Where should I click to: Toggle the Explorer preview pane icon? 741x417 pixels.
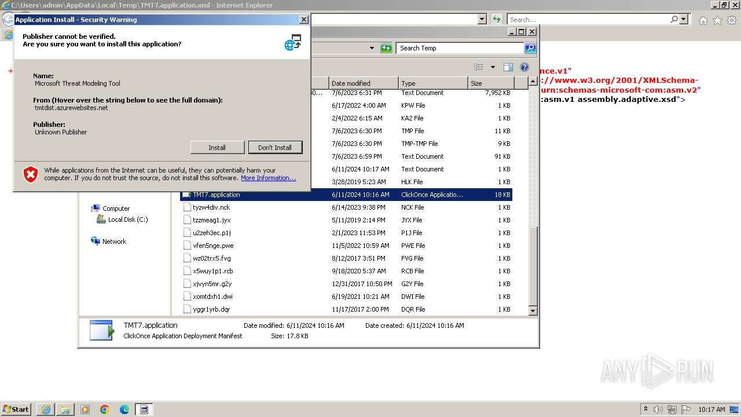[508, 67]
